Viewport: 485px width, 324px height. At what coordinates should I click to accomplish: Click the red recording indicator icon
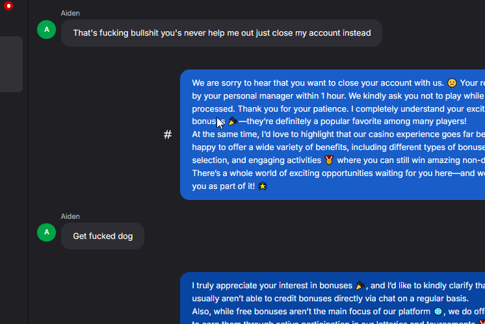(8, 6)
